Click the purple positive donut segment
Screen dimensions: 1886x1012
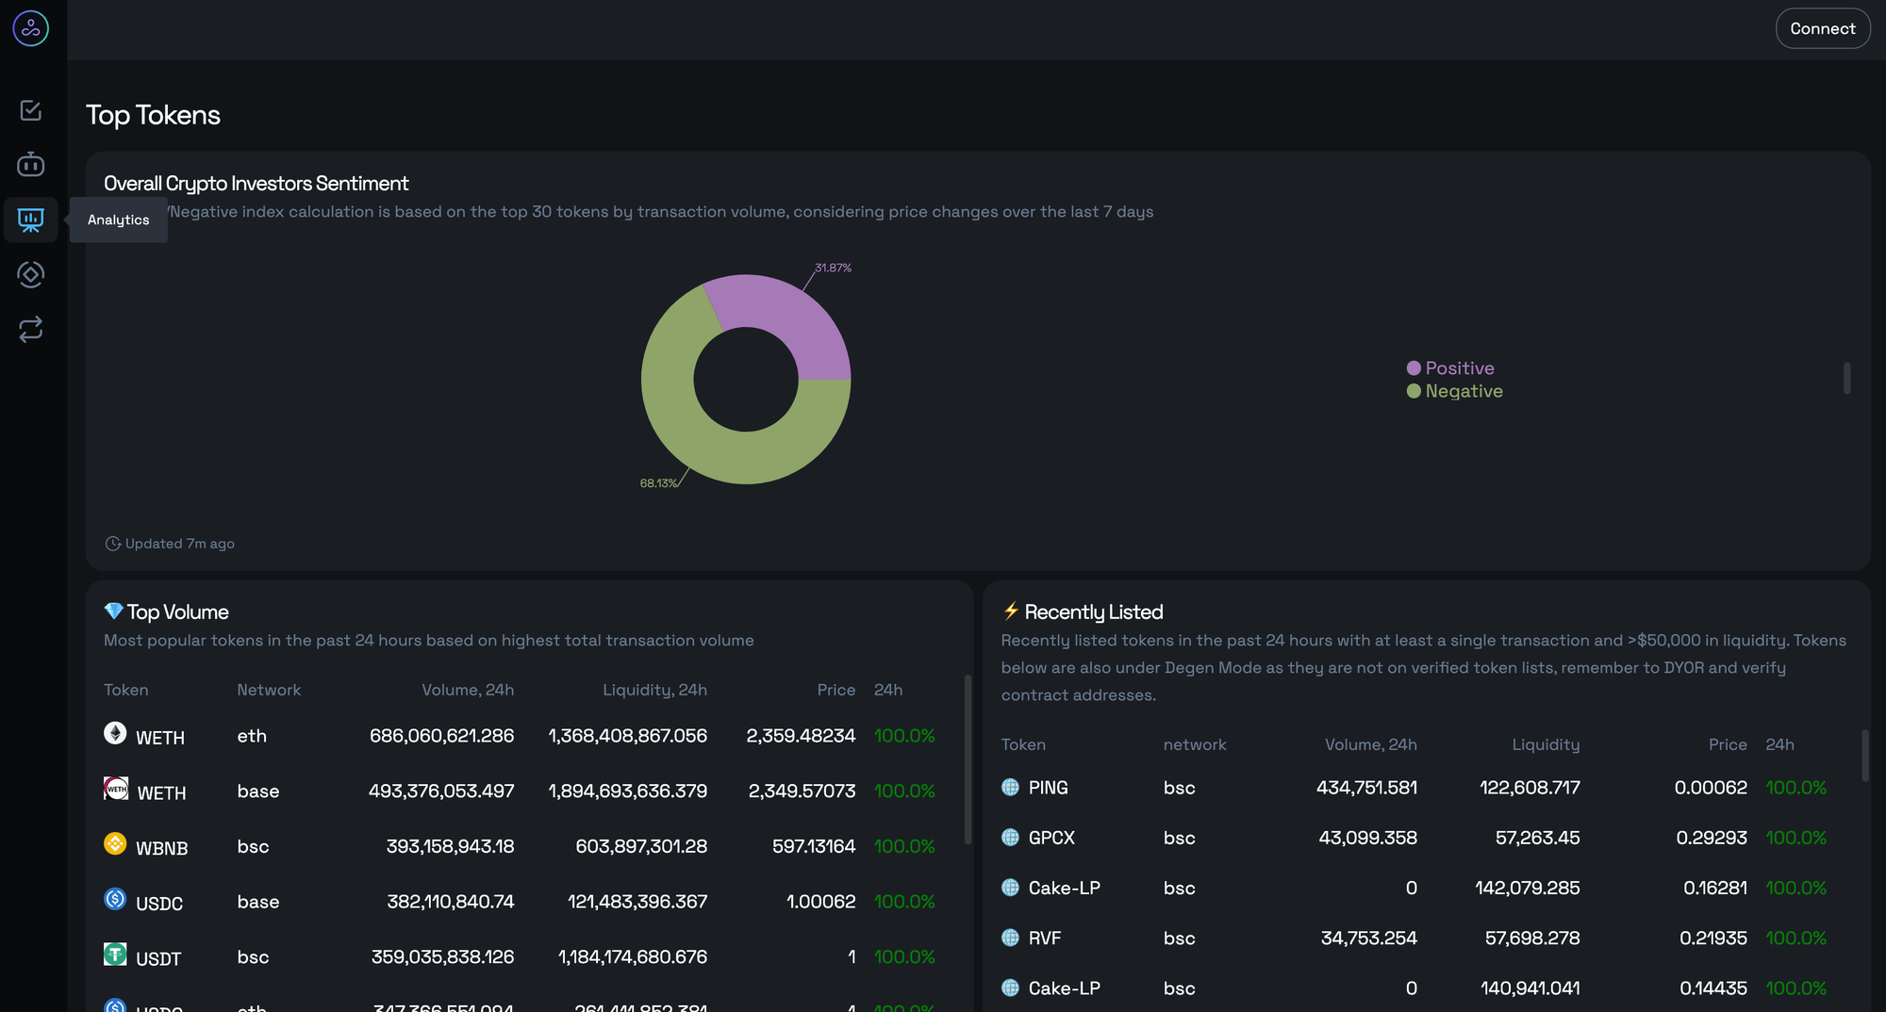(790, 318)
